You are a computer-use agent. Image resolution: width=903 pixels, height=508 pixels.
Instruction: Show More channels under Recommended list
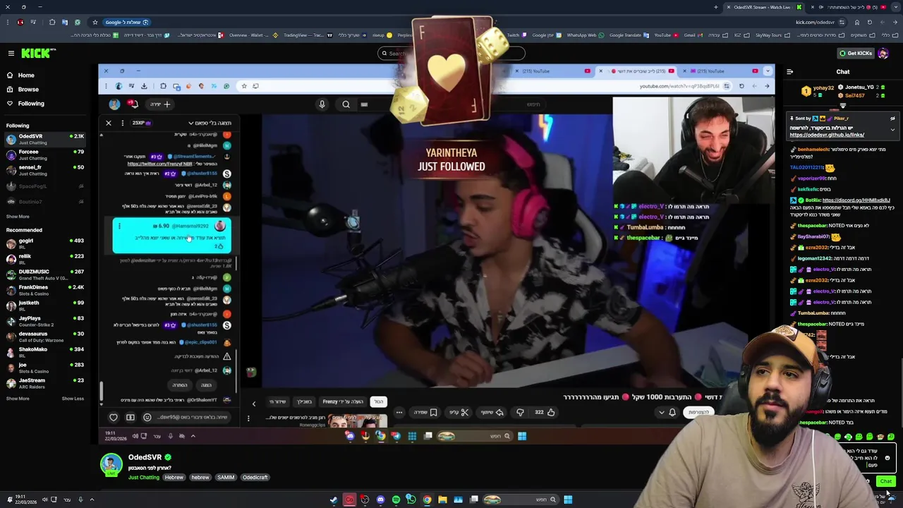pyautogui.click(x=18, y=399)
